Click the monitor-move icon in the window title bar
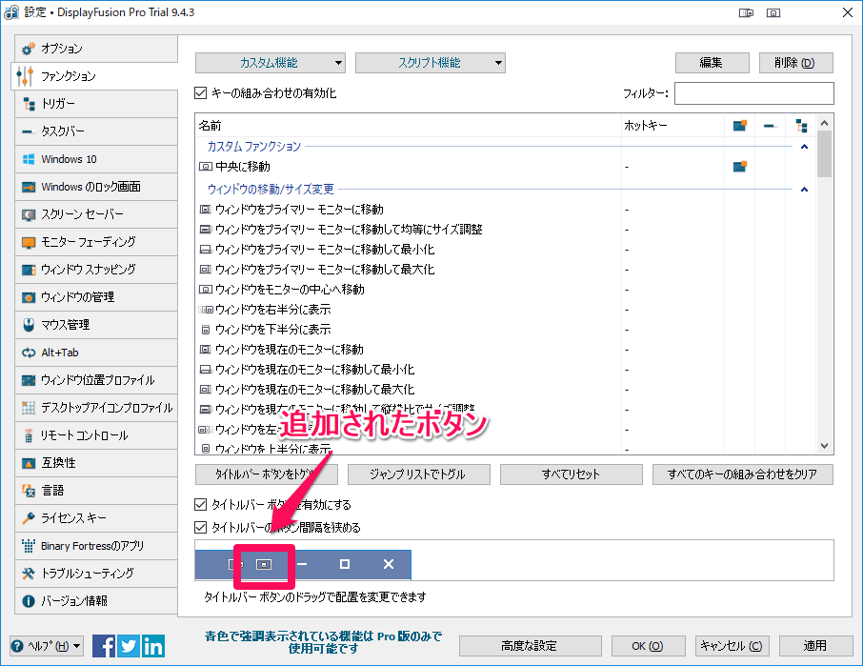Screen dimensions: 863x666 point(746,12)
